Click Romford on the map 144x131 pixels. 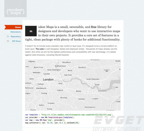coord(82,67)
